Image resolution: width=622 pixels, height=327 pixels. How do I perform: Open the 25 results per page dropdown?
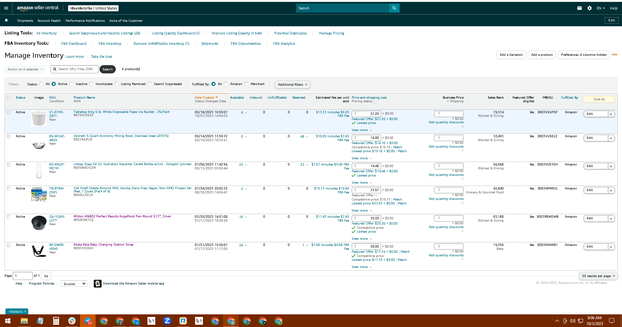click(x=598, y=276)
